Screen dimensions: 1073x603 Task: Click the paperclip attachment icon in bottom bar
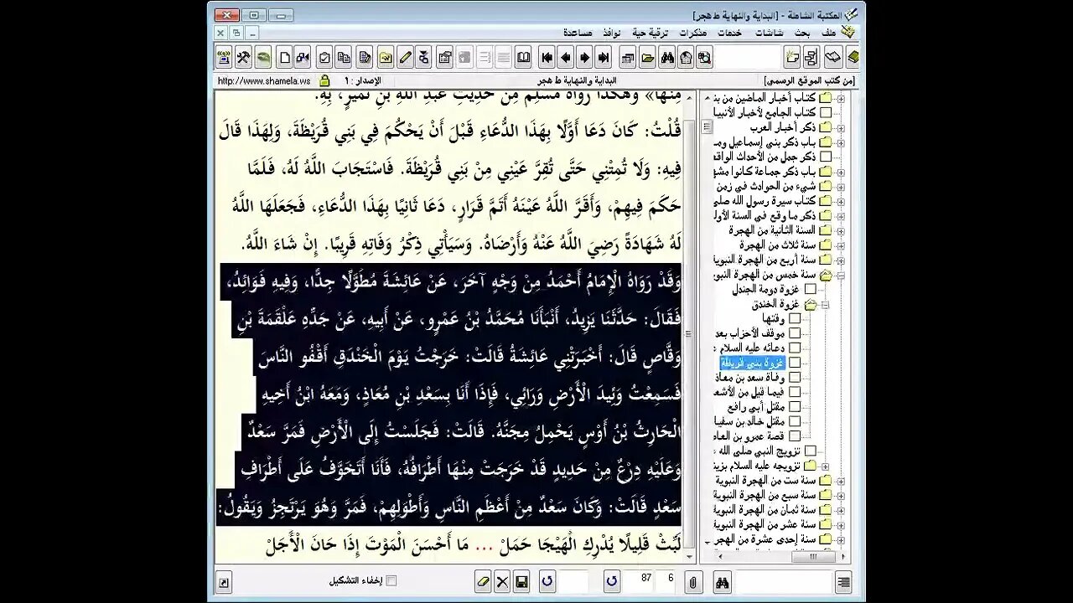(693, 581)
